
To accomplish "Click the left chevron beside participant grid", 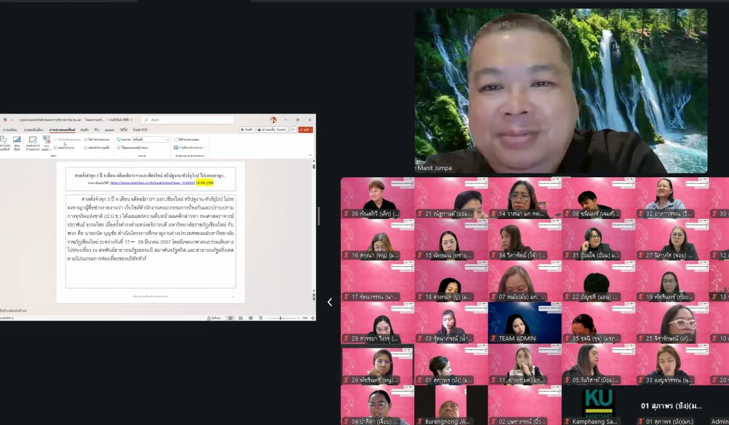I will pyautogui.click(x=330, y=302).
